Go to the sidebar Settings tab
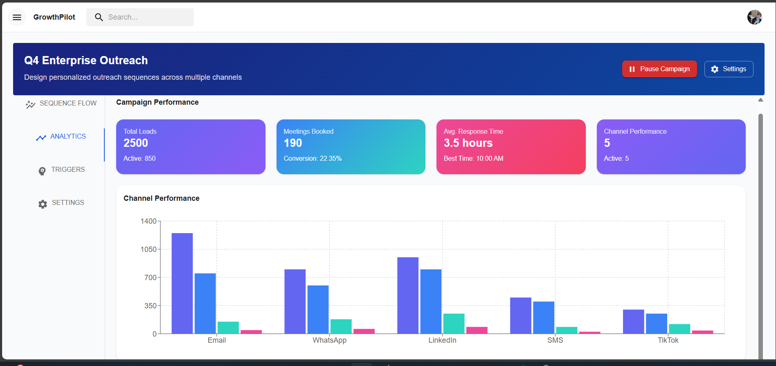This screenshot has height=366, width=776. pyautogui.click(x=61, y=203)
